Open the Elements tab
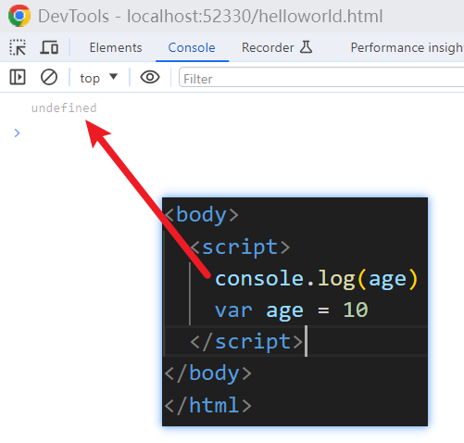The width and height of the screenshot is (464, 443). pos(116,47)
